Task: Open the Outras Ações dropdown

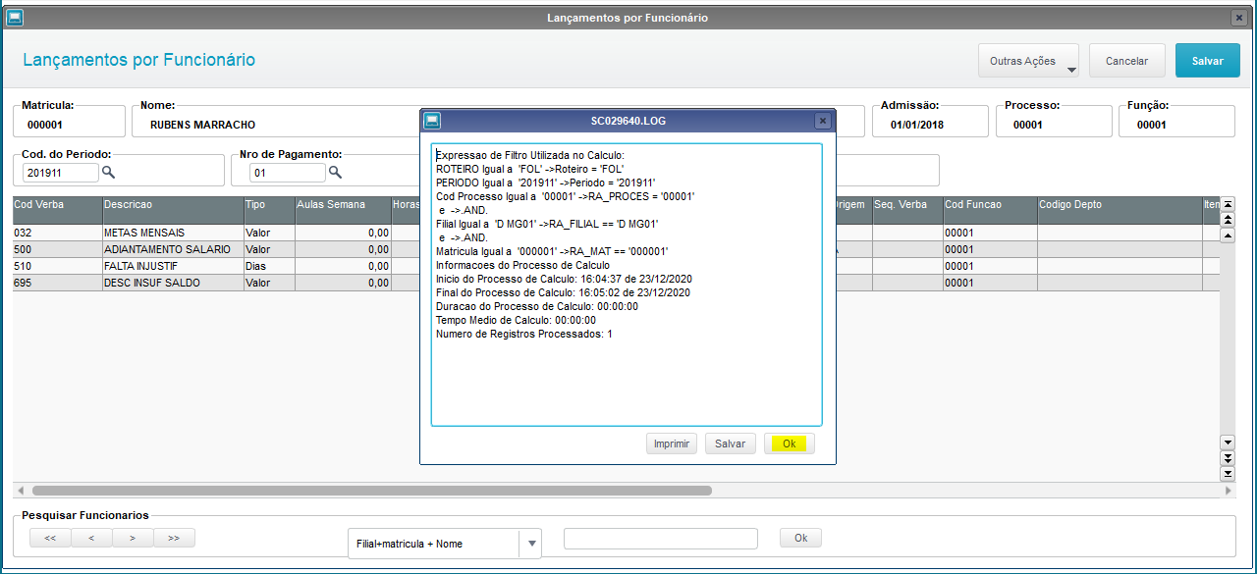Action: (1028, 61)
